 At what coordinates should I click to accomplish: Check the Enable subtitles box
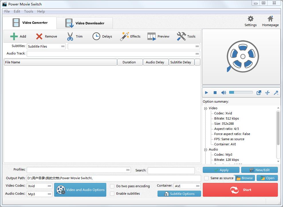click(112, 194)
